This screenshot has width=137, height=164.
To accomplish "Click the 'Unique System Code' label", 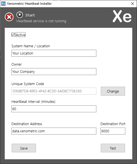I will (28, 84).
